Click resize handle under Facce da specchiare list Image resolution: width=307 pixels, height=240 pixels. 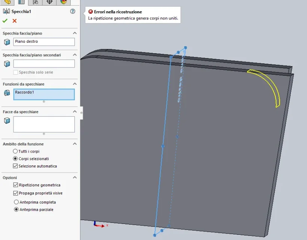tap(44, 134)
